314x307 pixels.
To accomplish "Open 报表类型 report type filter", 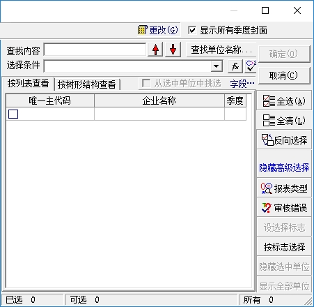I will [x=284, y=188].
